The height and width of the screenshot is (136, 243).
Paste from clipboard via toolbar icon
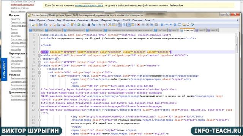click(x=73, y=25)
